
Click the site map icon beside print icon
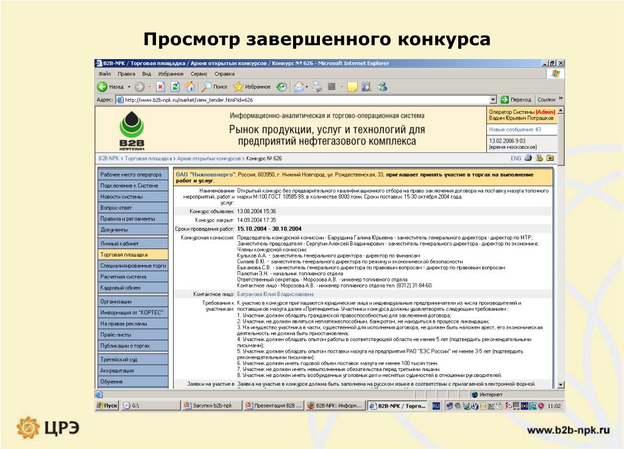tap(540, 158)
